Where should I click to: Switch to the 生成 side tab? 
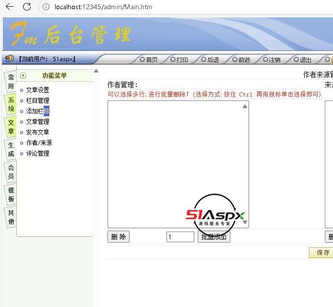pos(11,149)
